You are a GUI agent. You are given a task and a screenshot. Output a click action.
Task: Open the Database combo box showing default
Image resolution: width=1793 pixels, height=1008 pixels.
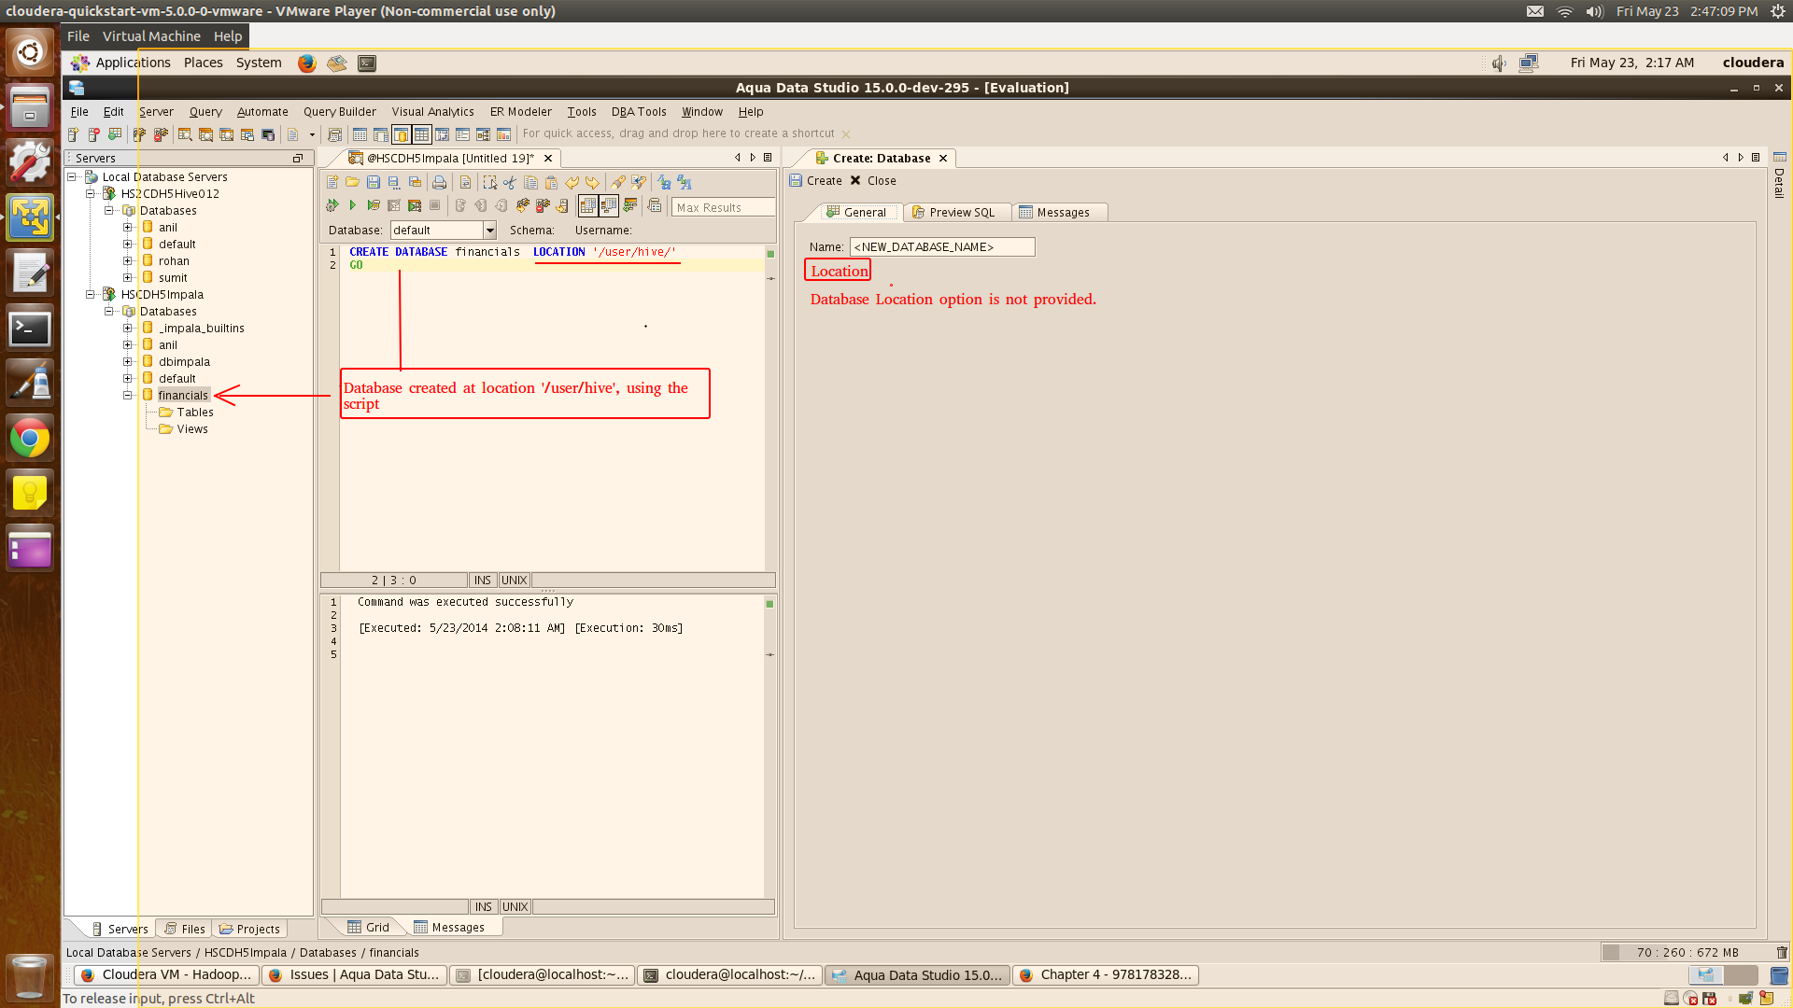[443, 231]
